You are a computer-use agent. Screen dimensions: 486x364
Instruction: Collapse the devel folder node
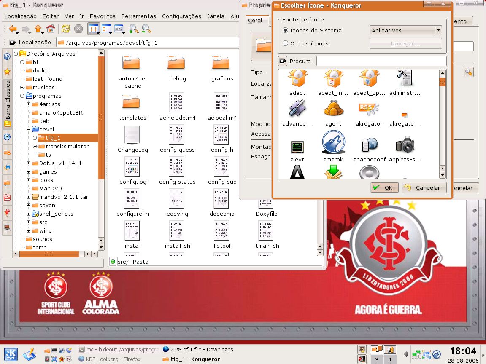click(28, 129)
